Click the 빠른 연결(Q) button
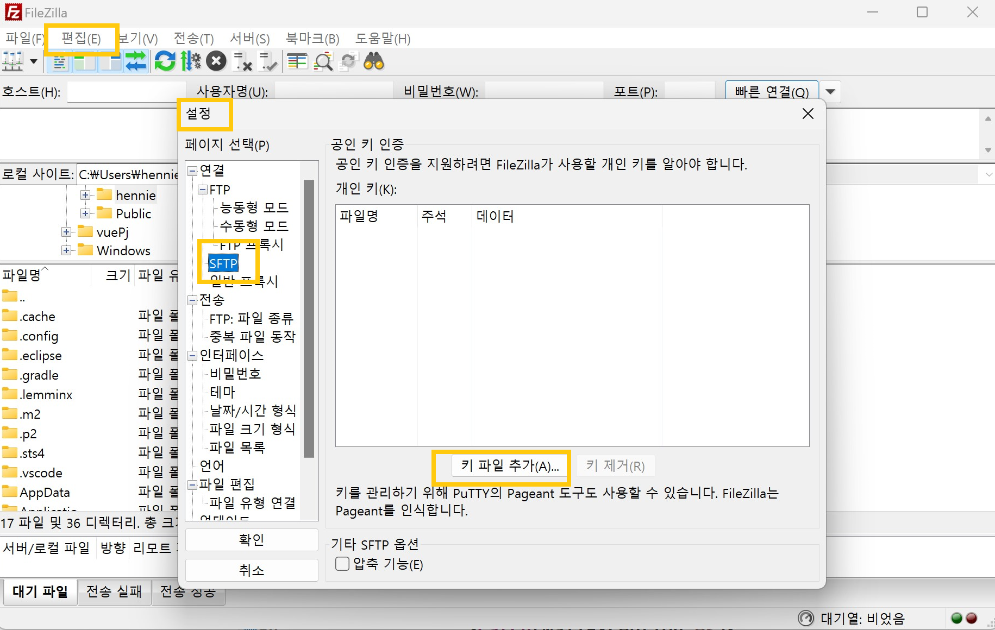995x630 pixels. [772, 91]
